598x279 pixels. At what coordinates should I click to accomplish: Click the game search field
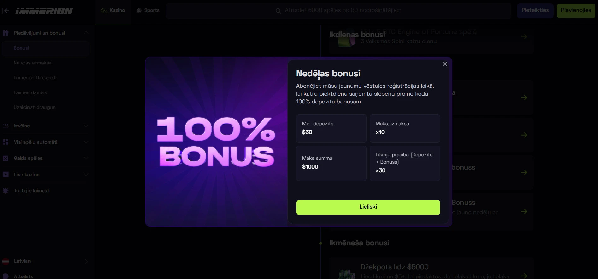coord(338,11)
